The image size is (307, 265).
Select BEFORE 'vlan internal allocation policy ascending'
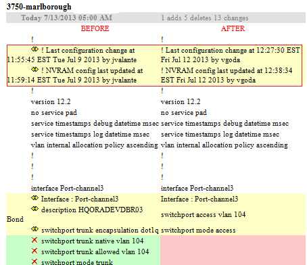(95, 145)
